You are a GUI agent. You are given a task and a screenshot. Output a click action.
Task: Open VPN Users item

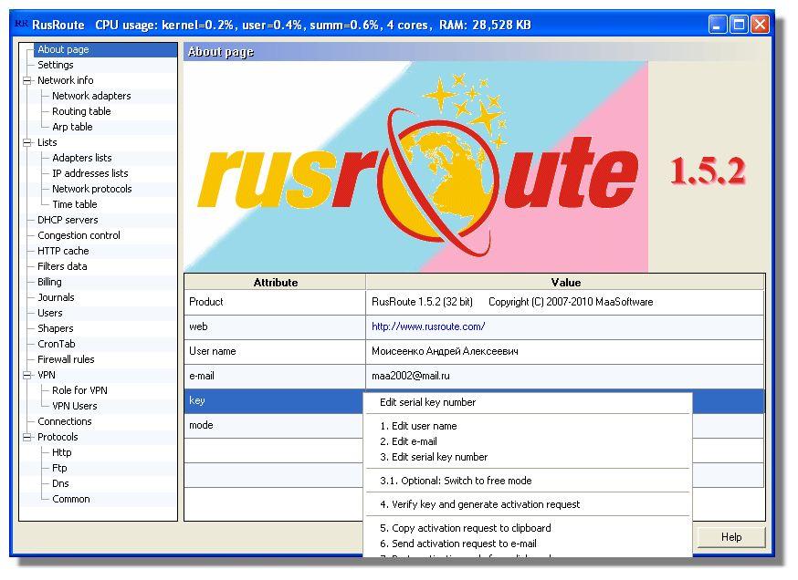coord(74,406)
